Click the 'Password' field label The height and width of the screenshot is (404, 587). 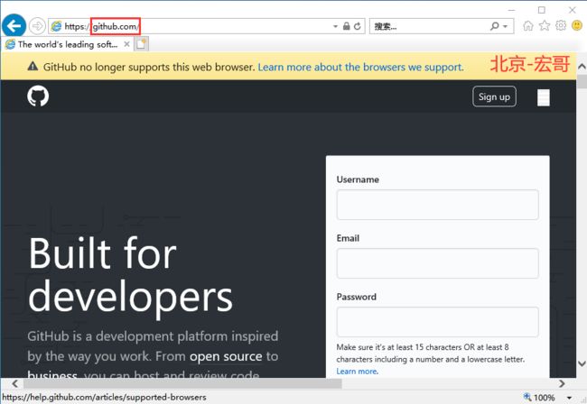(357, 297)
